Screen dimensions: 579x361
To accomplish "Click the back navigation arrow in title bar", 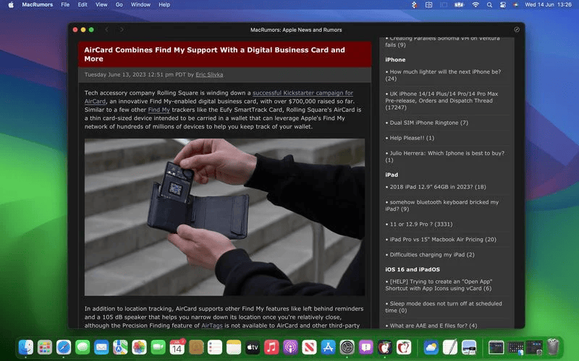I will 107,30.
